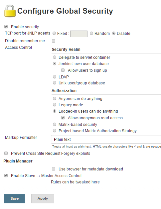Choose Disable for JNLP agents port
The image size is (161, 209).
pyautogui.click(x=114, y=33)
